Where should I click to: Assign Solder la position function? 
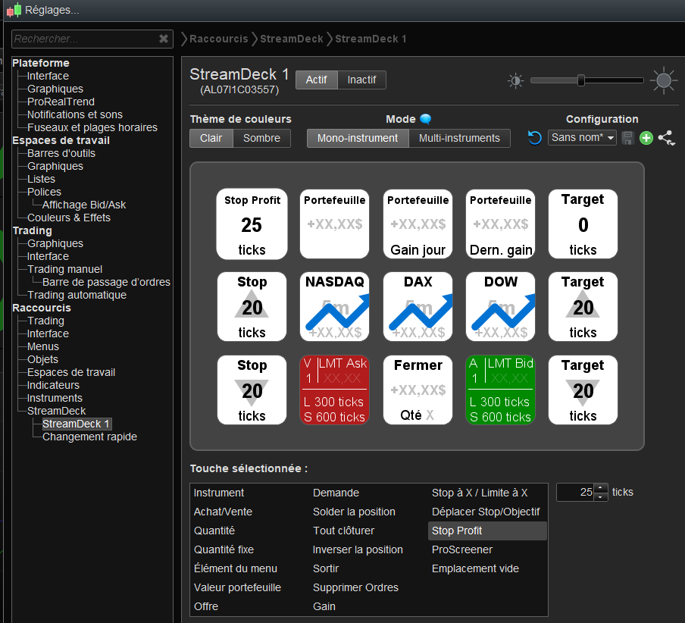[x=354, y=512]
